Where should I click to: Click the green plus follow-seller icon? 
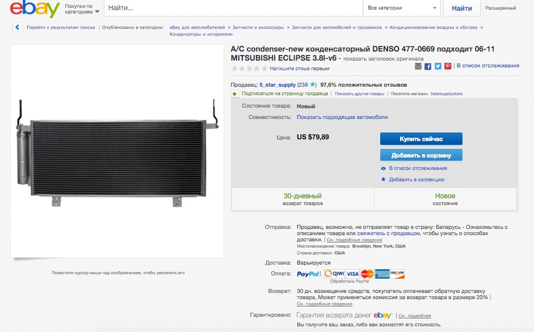pyautogui.click(x=234, y=94)
